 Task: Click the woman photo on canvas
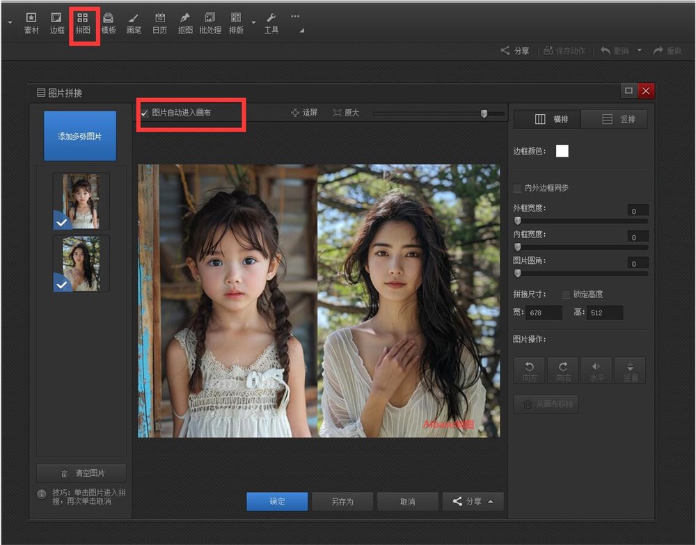pyautogui.click(x=409, y=301)
